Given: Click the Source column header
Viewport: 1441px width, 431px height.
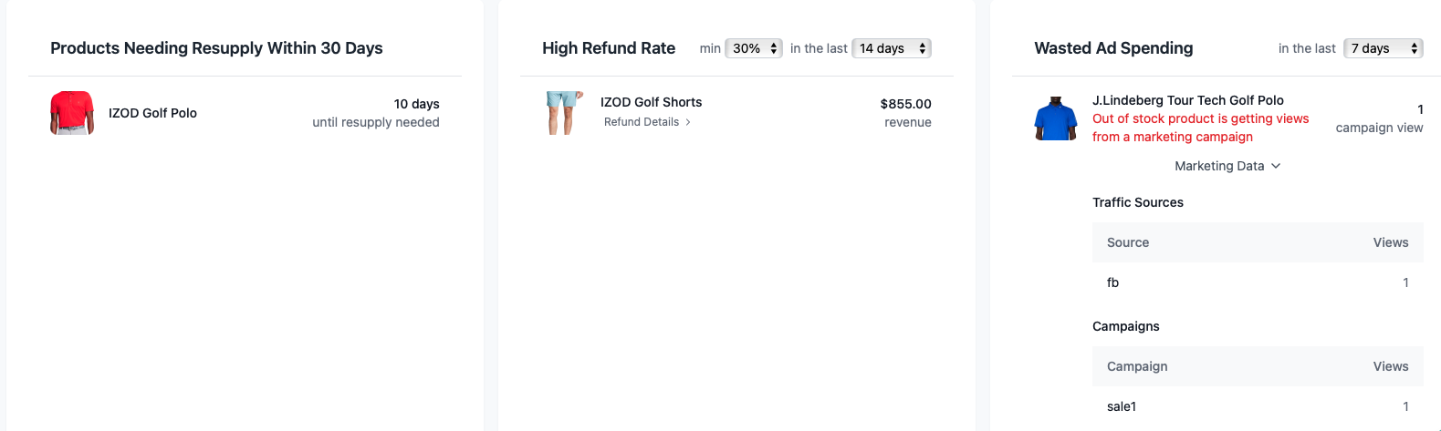Looking at the screenshot, I should [x=1128, y=242].
